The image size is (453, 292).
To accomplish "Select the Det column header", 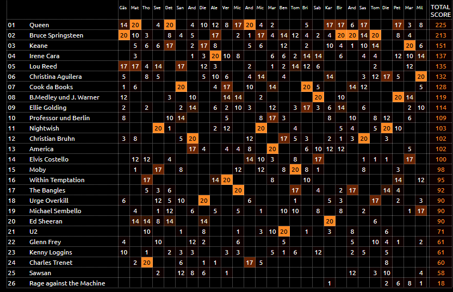I will coord(169,8).
